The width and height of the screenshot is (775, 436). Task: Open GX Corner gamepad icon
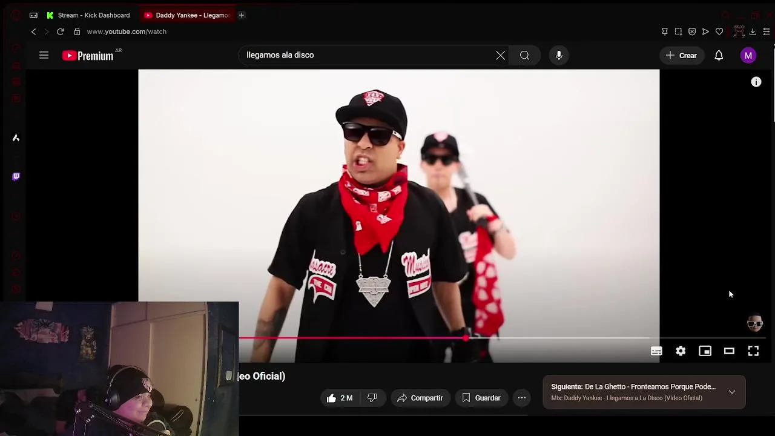tap(33, 15)
